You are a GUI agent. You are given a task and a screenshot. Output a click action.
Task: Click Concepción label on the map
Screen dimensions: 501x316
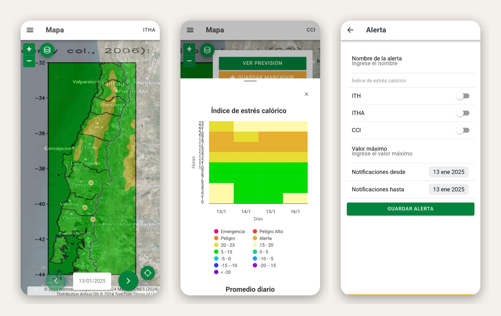[x=58, y=149]
